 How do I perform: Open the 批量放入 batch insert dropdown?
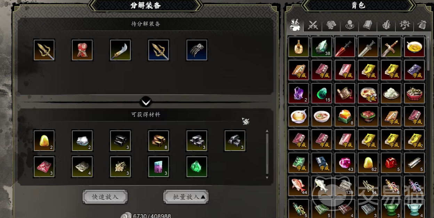186,197
